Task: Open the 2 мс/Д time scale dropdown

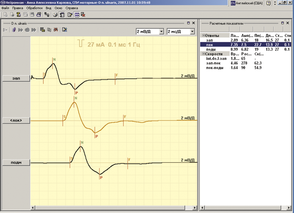Action: (x=192, y=32)
